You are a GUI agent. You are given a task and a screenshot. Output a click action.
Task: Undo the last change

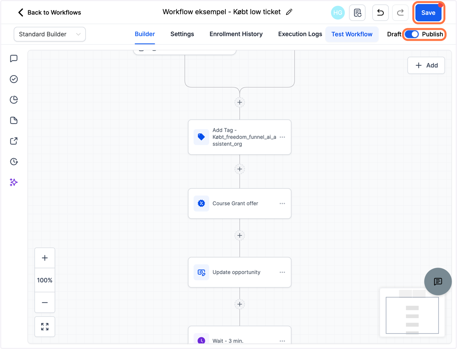click(380, 13)
